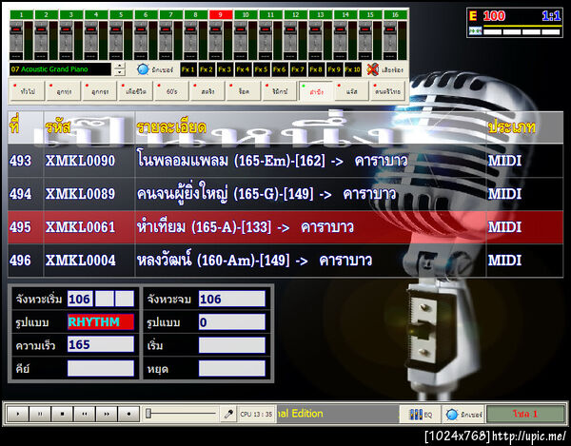Toggle MIDI channel 6 button

tap(146, 14)
